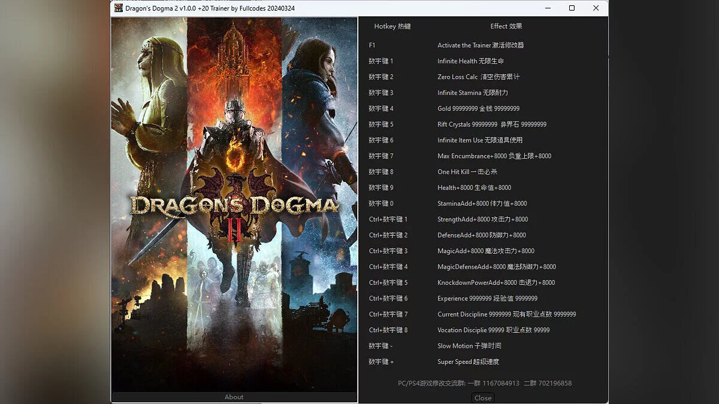Viewport: 719px width, 404px height.
Task: Click the trainer app icon in title bar
Action: coord(118,8)
